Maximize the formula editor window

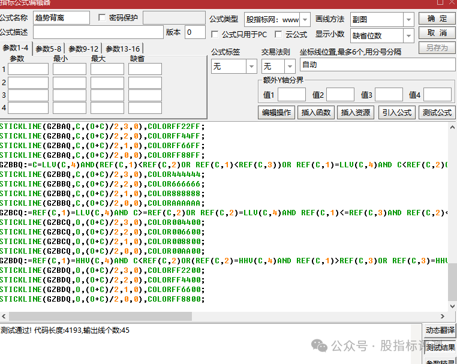click(x=440, y=2)
